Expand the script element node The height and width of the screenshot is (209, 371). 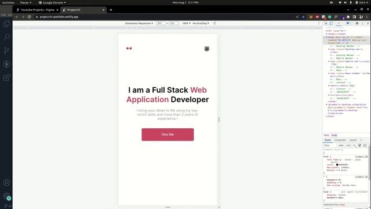click(x=329, y=95)
